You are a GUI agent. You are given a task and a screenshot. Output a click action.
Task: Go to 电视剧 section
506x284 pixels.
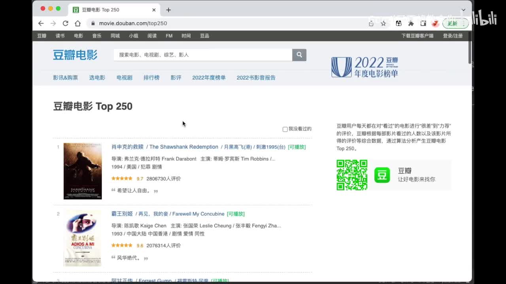[125, 78]
